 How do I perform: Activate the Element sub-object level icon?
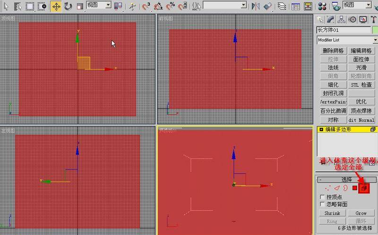click(363, 188)
